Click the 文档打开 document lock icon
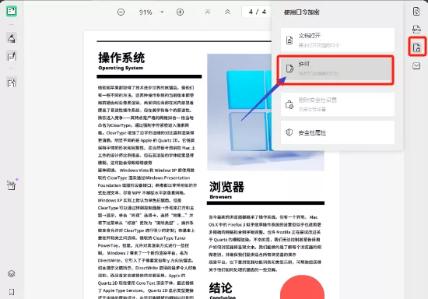The height and width of the screenshot is (299, 428). [x=289, y=40]
